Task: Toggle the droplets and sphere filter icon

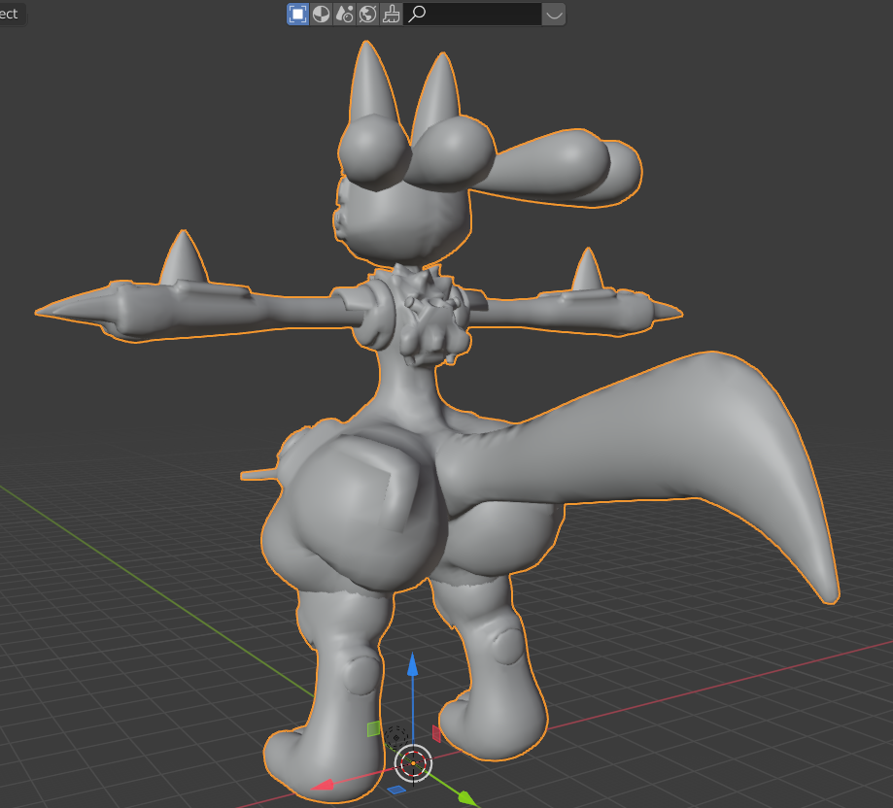Action: 345,14
